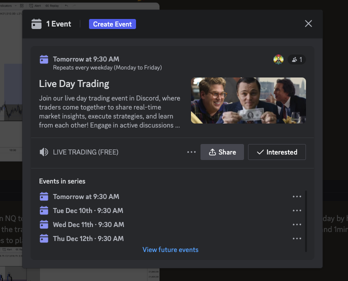Click the speaker icon of LIVE TRADING channel
Viewport: 348px width, 281px height.
pos(43,152)
